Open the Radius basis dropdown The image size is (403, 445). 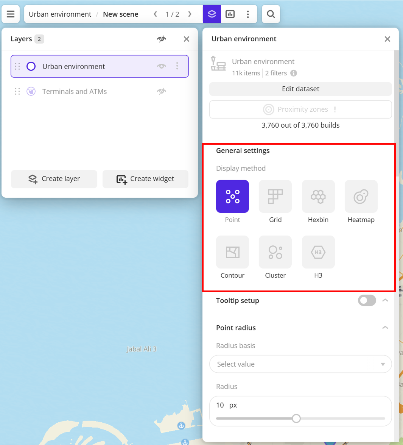[x=300, y=364]
